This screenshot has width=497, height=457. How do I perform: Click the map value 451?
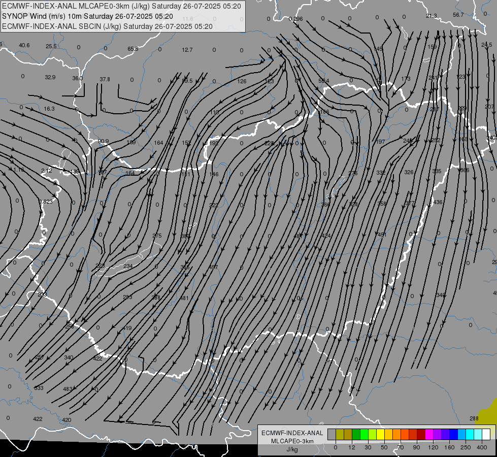pos(382,235)
